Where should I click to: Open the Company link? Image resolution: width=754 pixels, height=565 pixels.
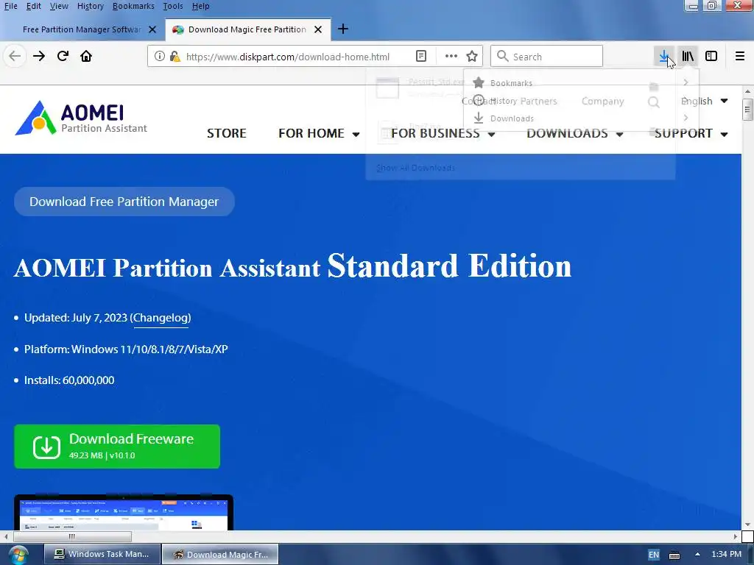[x=602, y=101]
